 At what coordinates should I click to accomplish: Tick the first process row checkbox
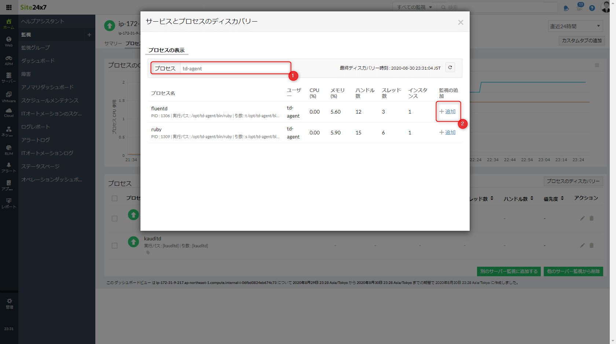114,218
